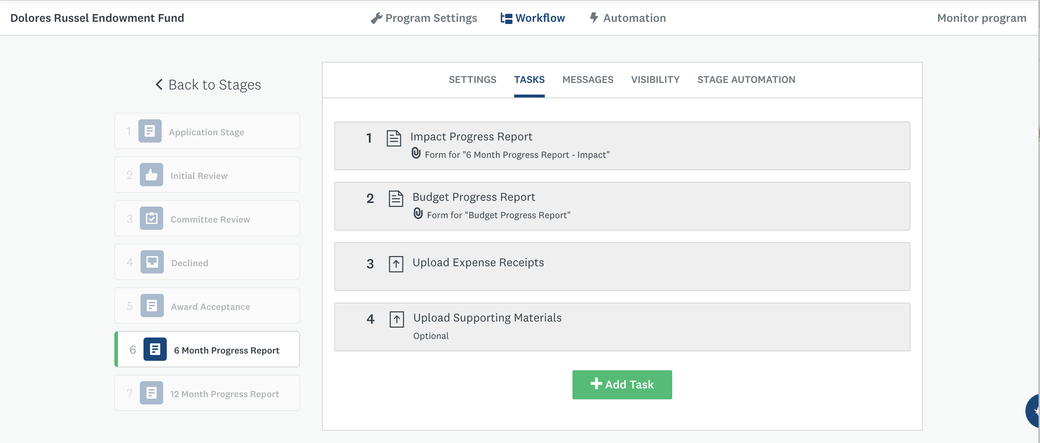The height and width of the screenshot is (443, 1040).
Task: Open the Upload Expense Receipts task title
Action: tap(478, 263)
